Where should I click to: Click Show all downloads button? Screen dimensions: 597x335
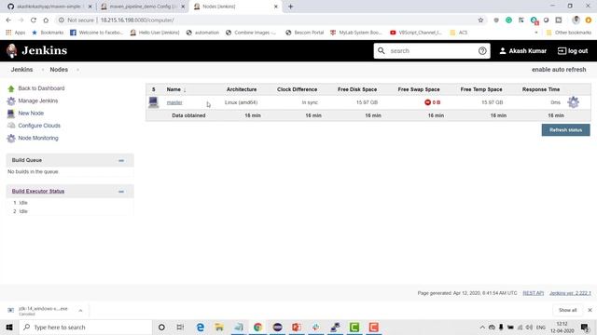(x=567, y=310)
